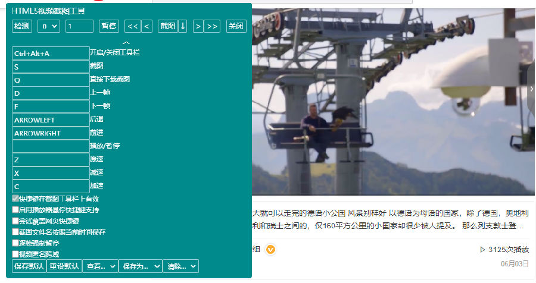Open the 清除... dropdown menu

pyautogui.click(x=181, y=266)
